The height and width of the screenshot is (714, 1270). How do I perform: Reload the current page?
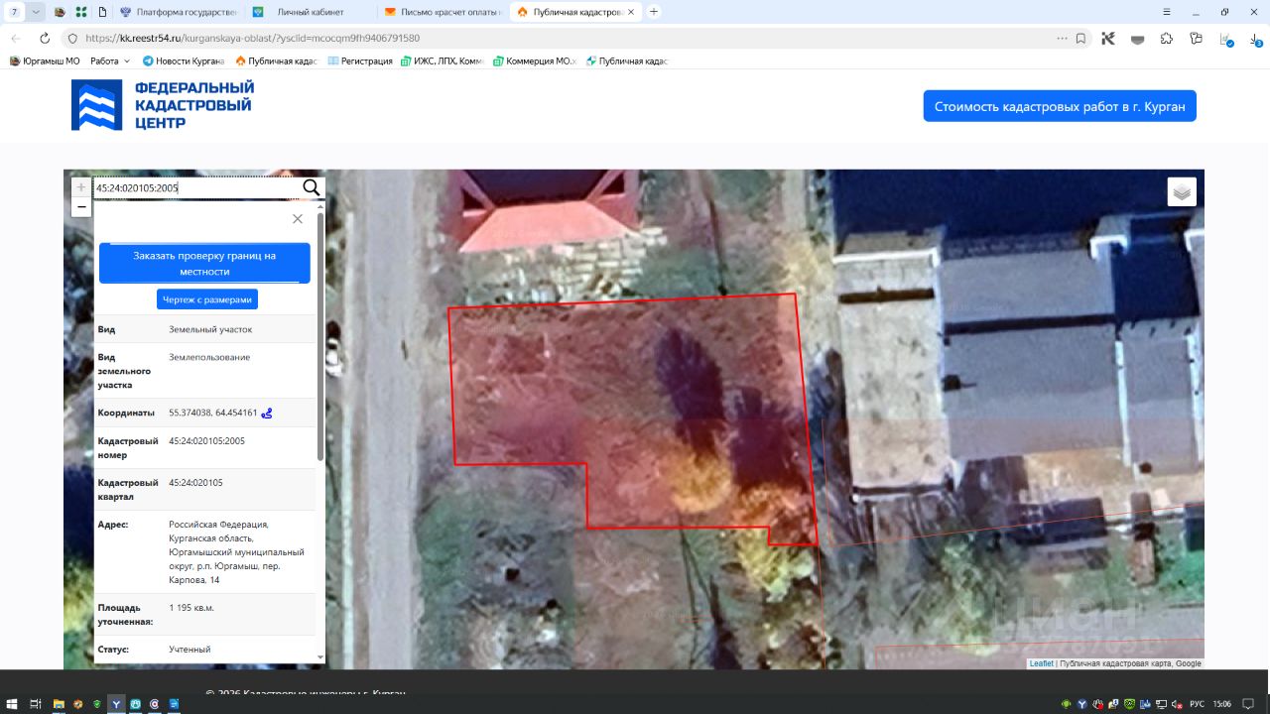click(x=45, y=39)
